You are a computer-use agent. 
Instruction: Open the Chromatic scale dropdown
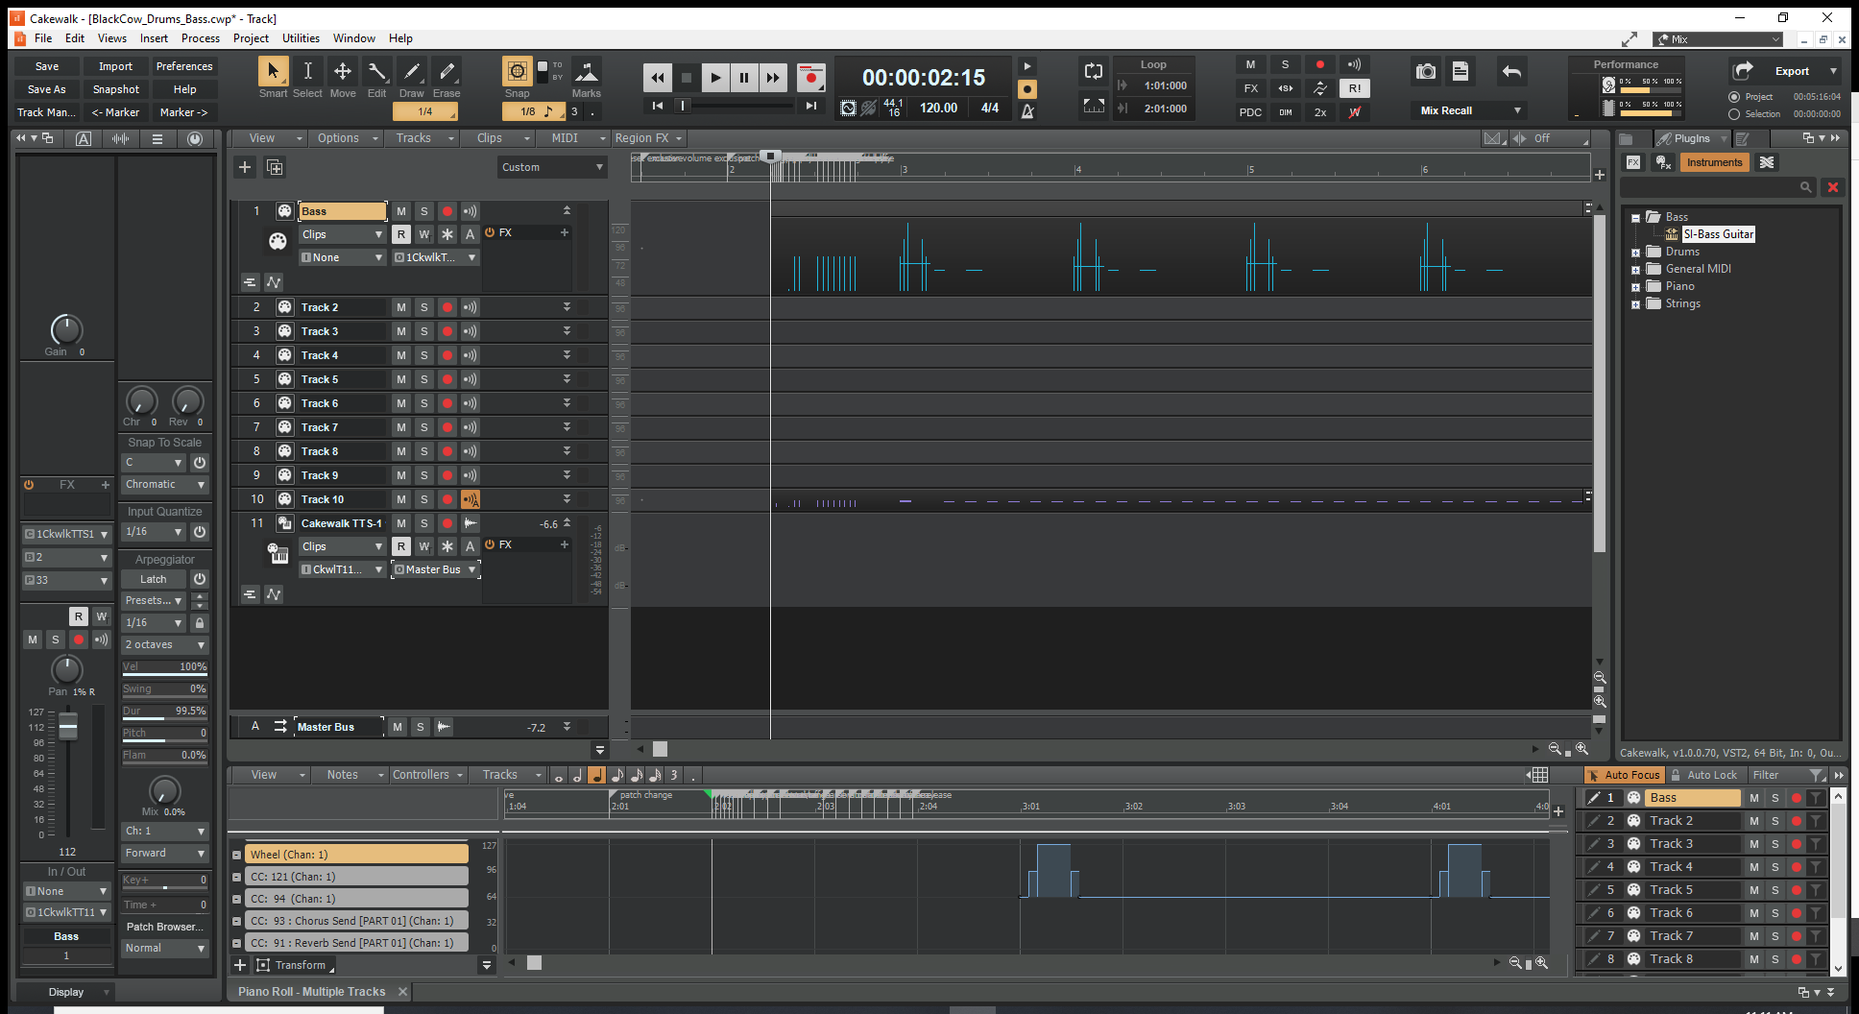165,485
